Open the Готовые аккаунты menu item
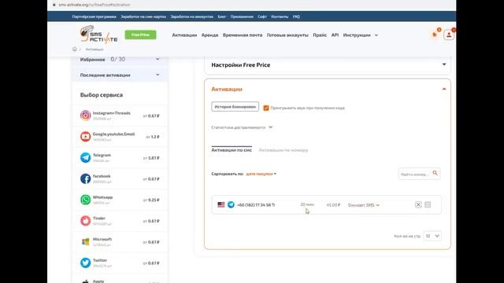Viewport: 504px width, 283px height. tap(287, 35)
